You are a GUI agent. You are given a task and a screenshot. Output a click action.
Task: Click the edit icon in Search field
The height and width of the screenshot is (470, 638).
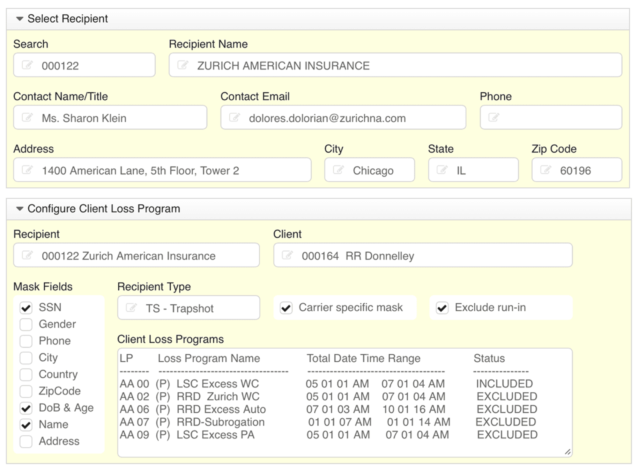(27, 65)
